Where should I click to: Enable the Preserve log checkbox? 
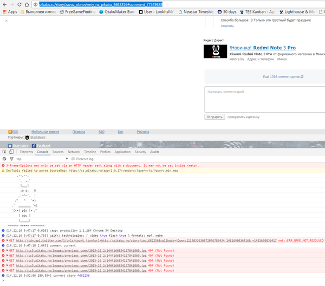pyautogui.click(x=74, y=159)
